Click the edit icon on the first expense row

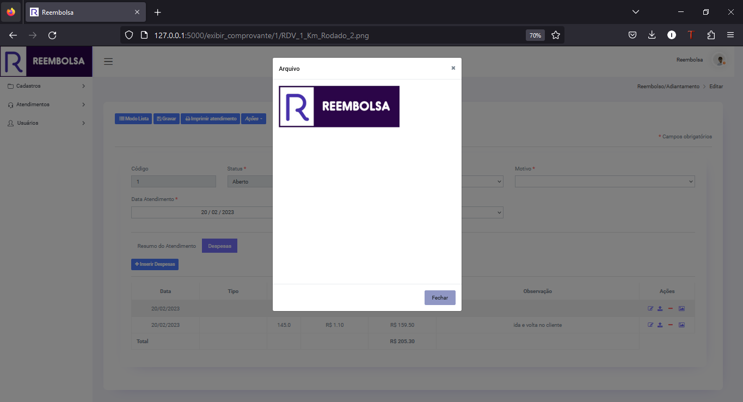point(650,308)
